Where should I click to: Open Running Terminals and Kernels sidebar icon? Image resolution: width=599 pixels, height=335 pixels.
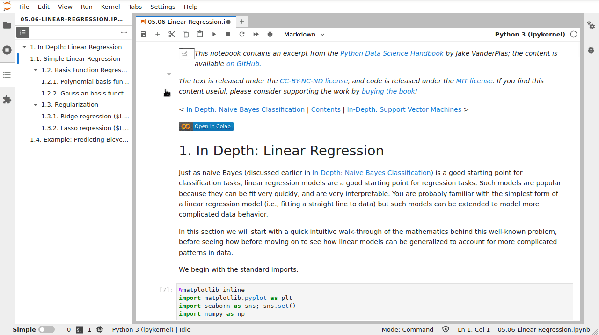coord(7,50)
